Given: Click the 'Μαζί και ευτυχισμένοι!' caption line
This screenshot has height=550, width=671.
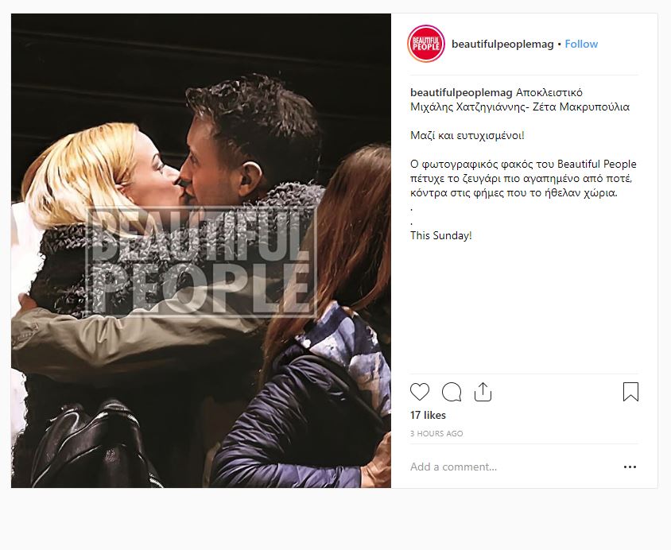Looking at the screenshot, I should pyautogui.click(x=467, y=136).
